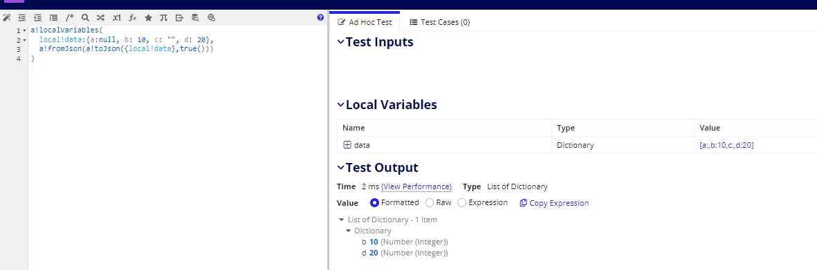
Task: Collapse the Test Output section
Action: (341, 168)
